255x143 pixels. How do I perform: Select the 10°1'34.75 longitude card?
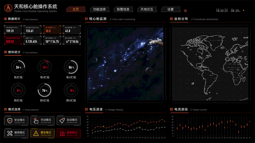52,40
